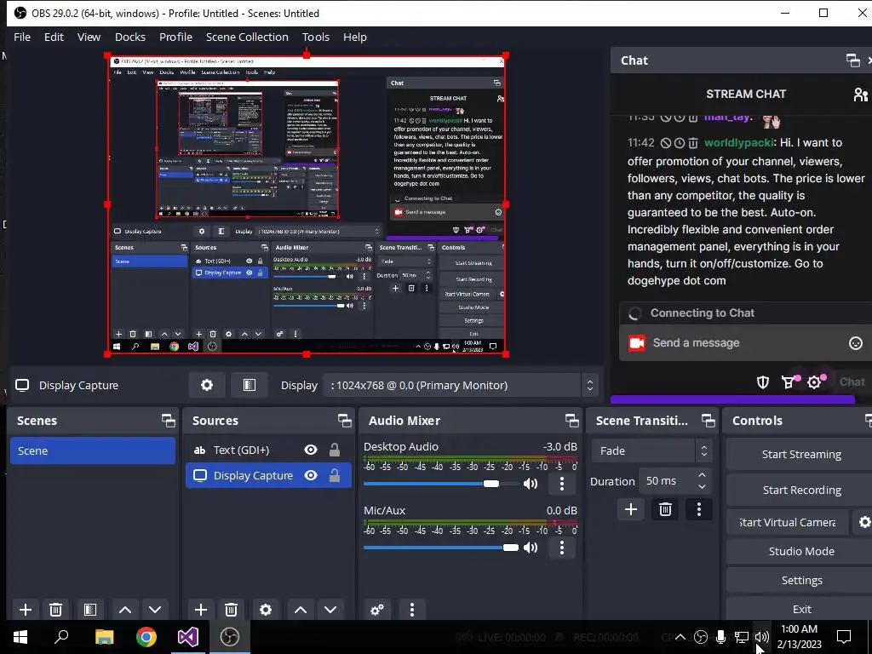Open filters icon beside the Display dropdown
Screen dimensions: 872x654
[250, 385]
